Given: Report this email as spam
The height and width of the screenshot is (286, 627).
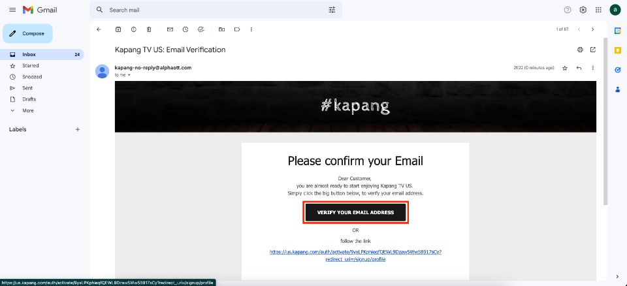Looking at the screenshot, I should [x=133, y=29].
